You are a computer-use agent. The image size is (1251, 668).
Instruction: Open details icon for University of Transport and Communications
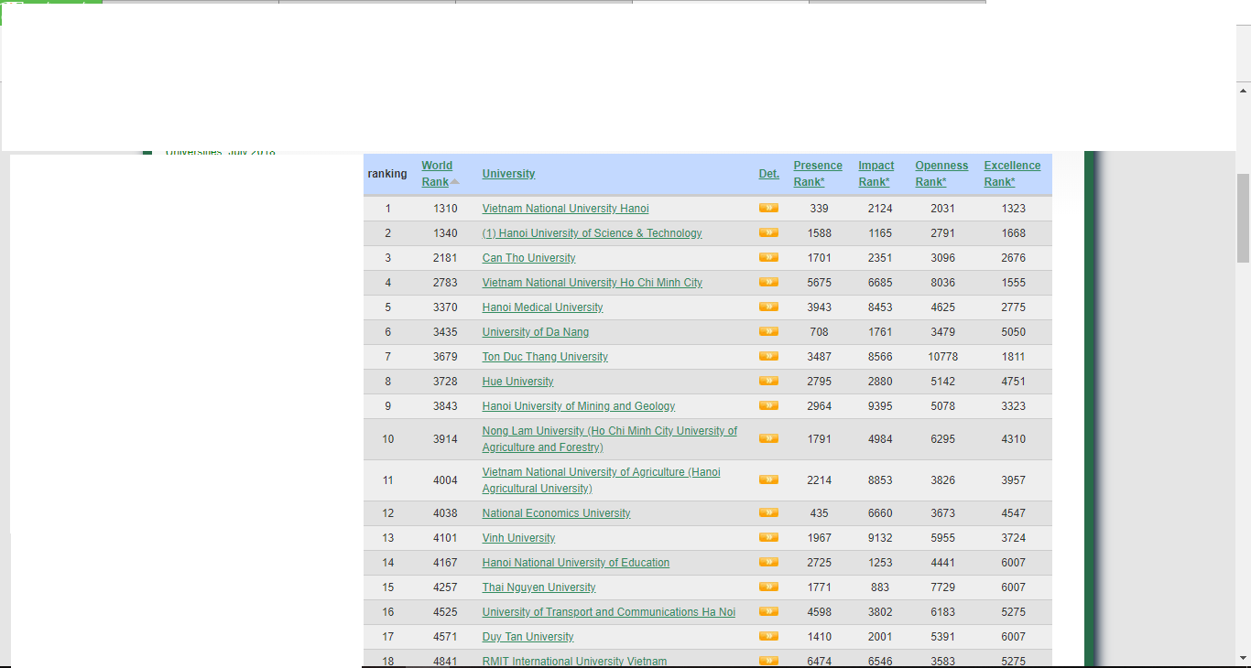(768, 611)
